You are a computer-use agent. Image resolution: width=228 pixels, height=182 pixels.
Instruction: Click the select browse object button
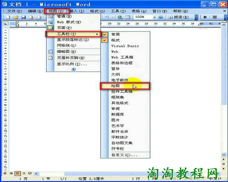pos(223,164)
